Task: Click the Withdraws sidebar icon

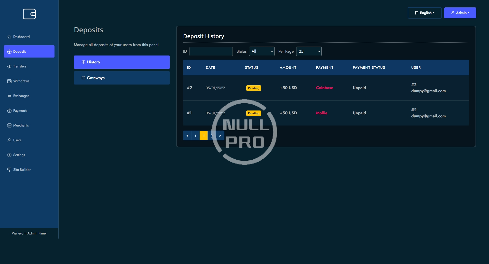Action: (x=9, y=81)
